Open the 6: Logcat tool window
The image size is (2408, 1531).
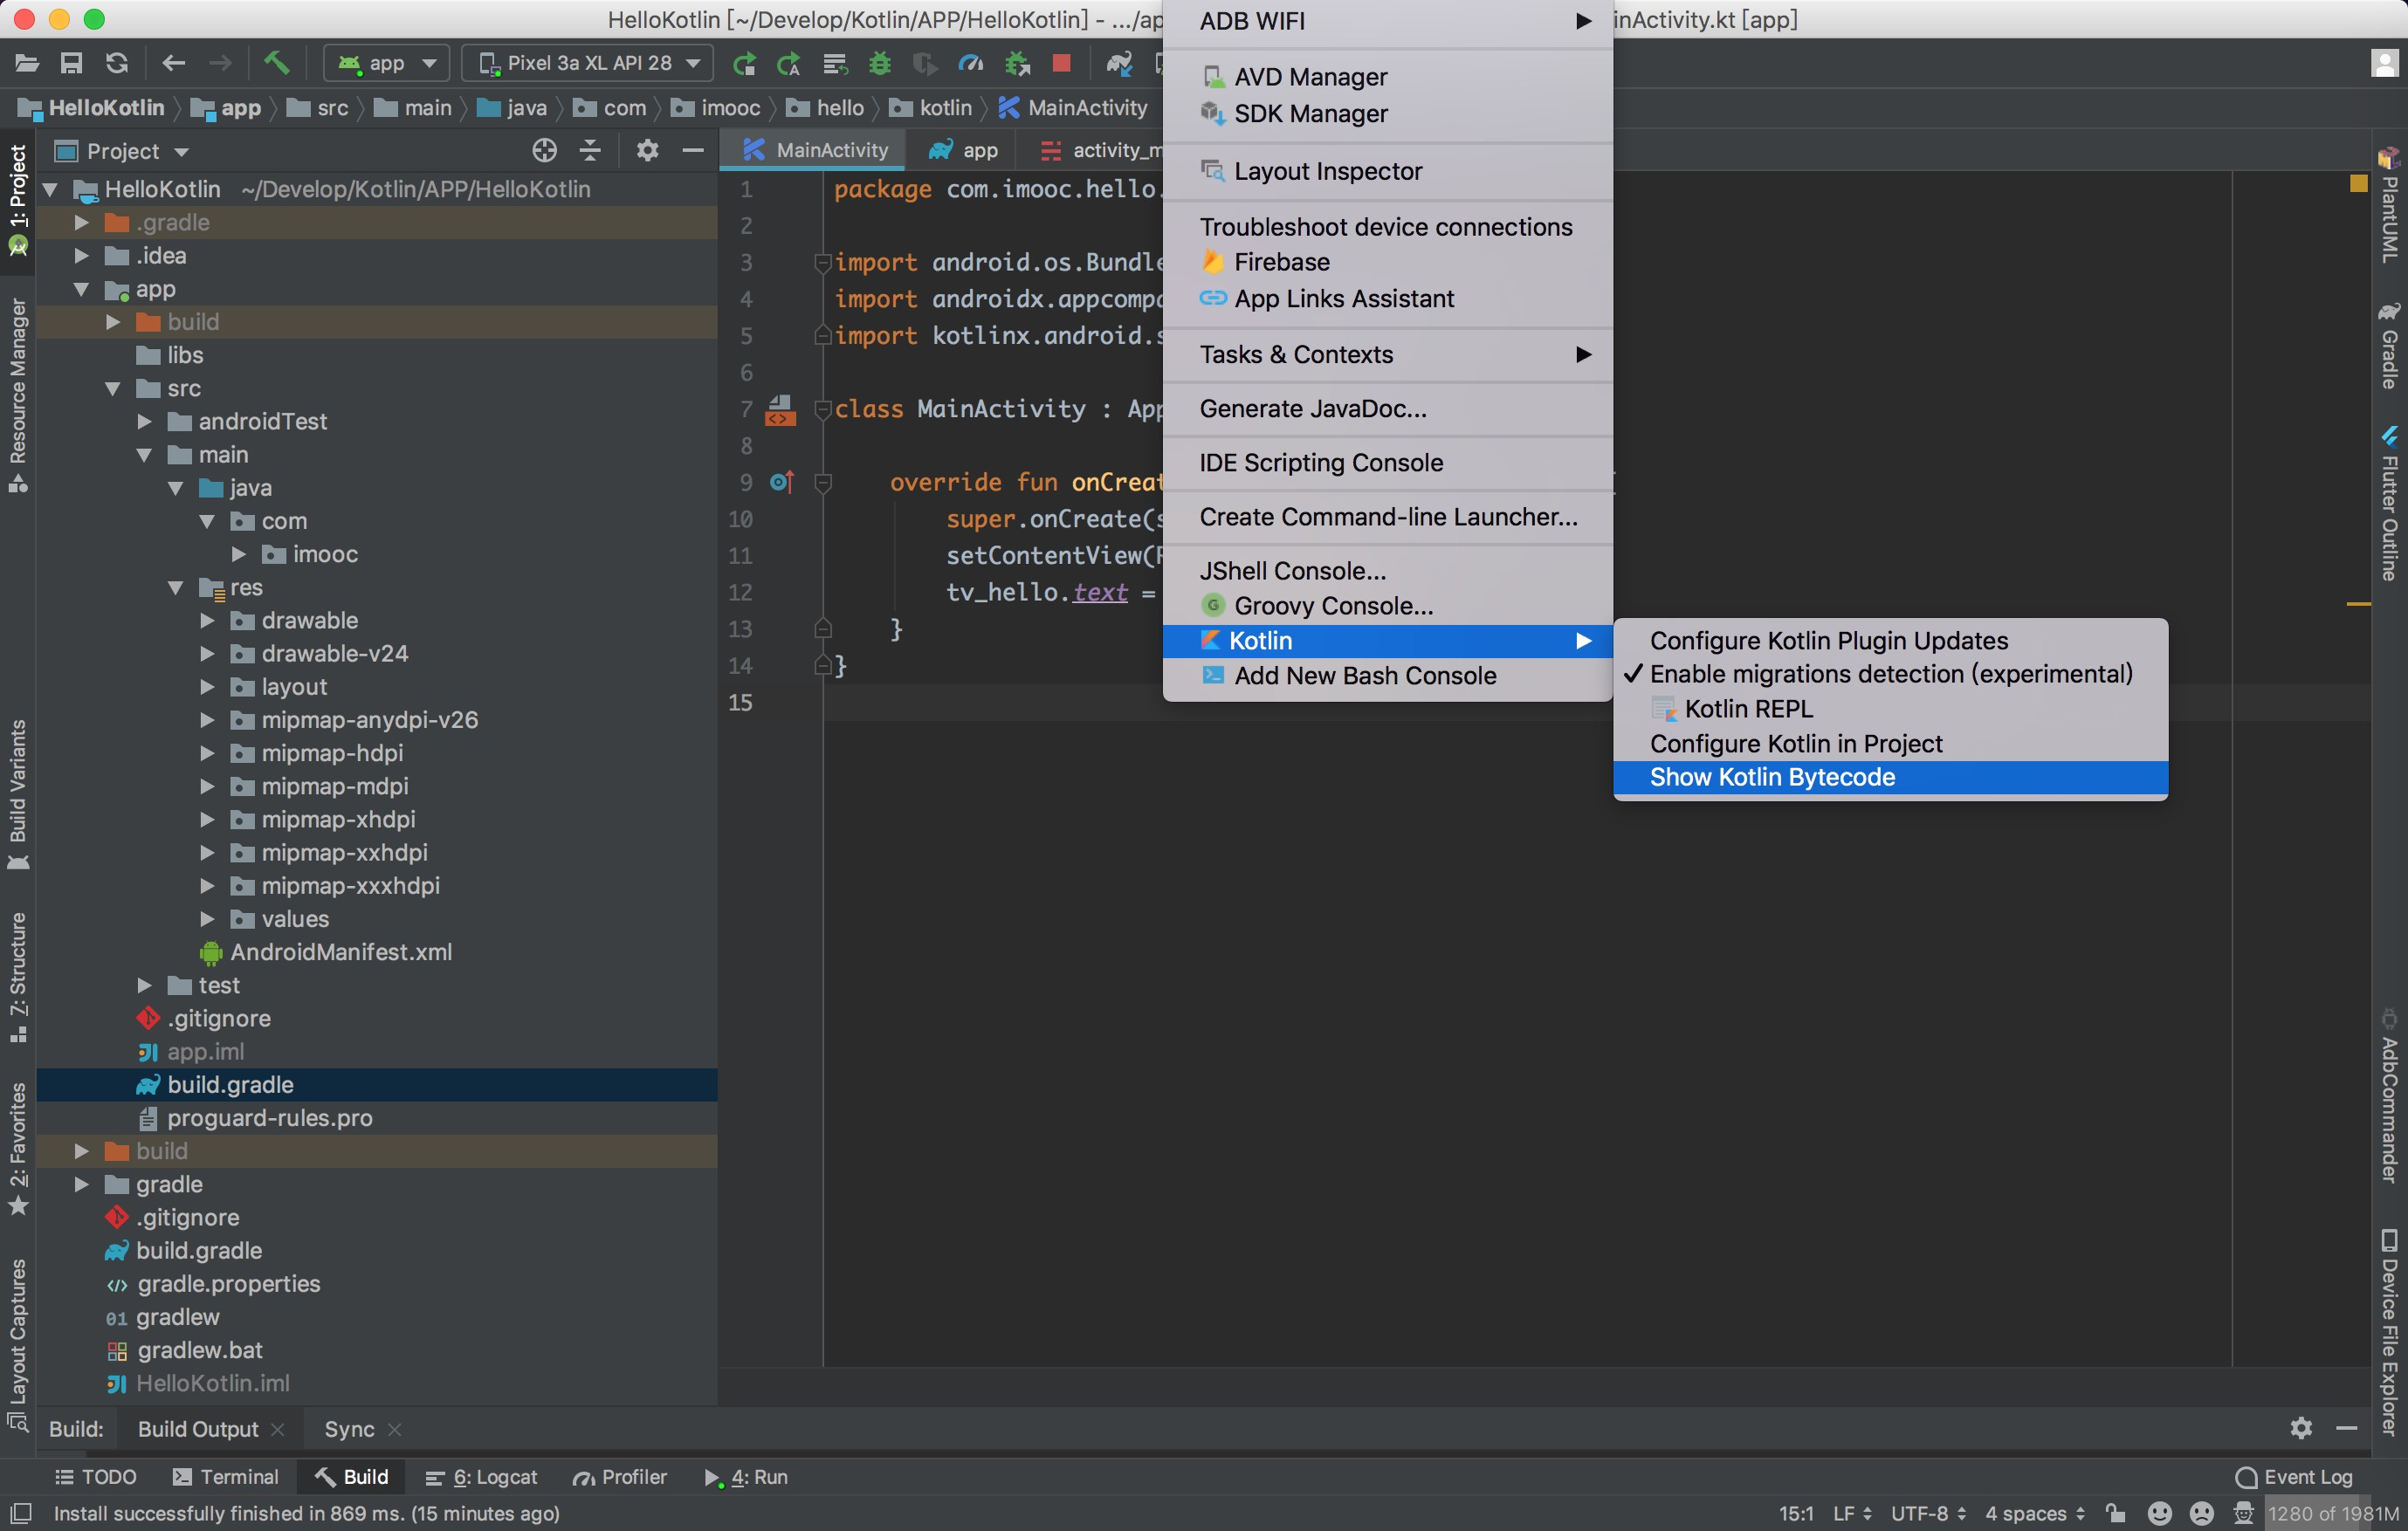tap(481, 1476)
